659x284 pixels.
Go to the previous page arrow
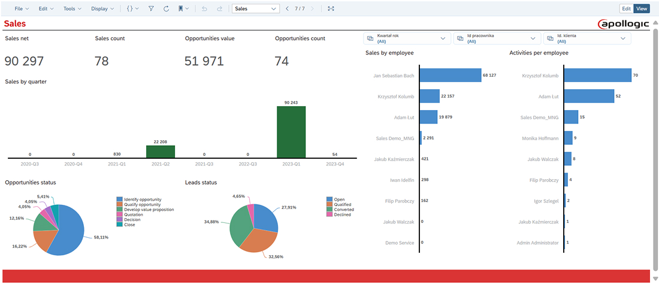[x=287, y=9]
